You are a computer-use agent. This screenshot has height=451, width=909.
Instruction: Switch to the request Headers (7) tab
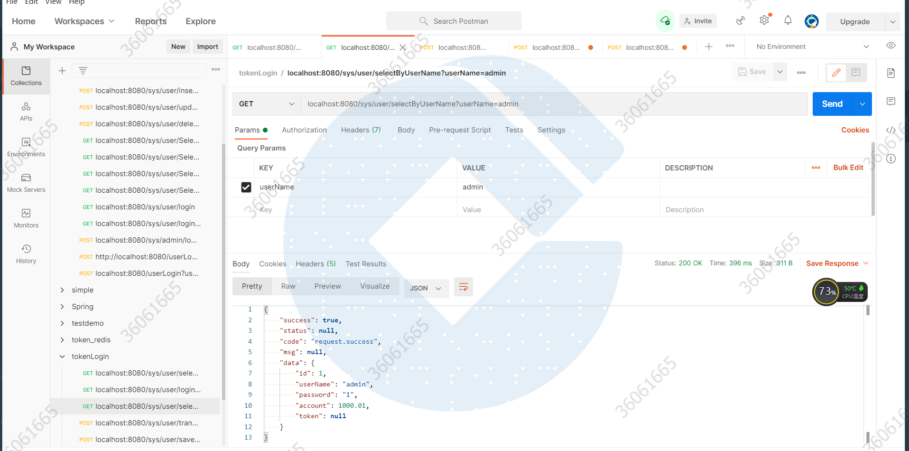361,130
